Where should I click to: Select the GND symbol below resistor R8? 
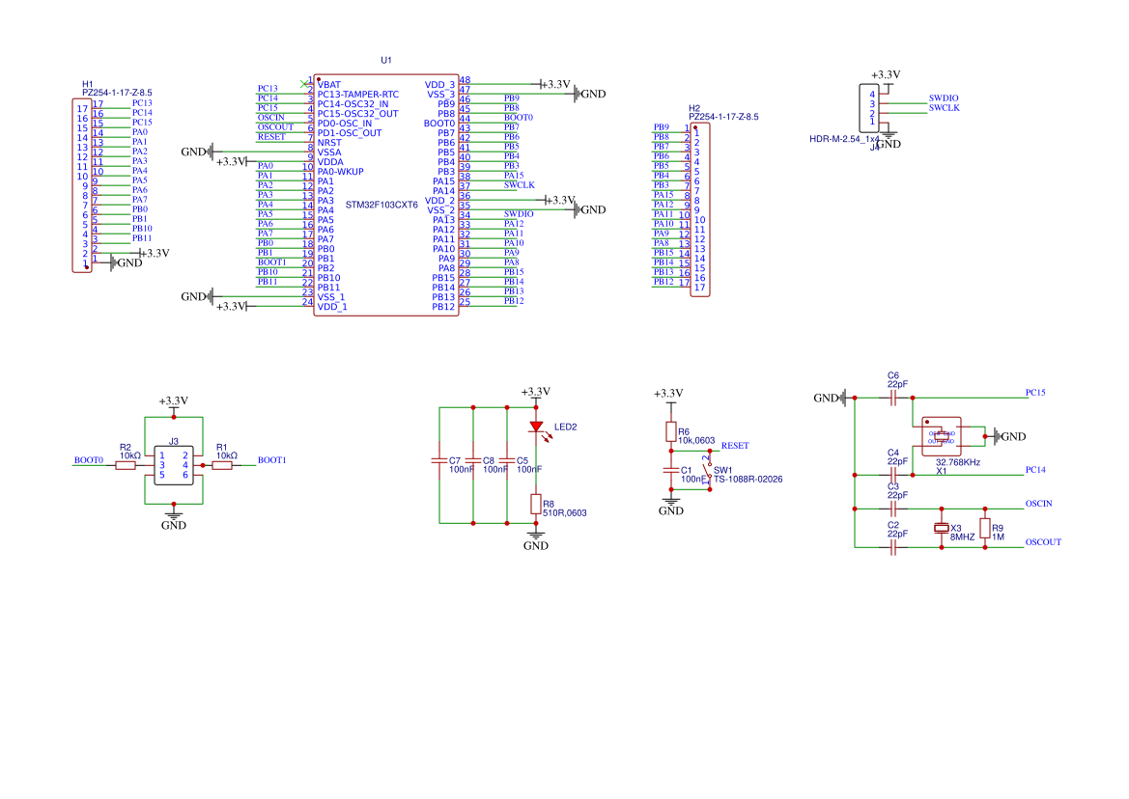click(536, 540)
